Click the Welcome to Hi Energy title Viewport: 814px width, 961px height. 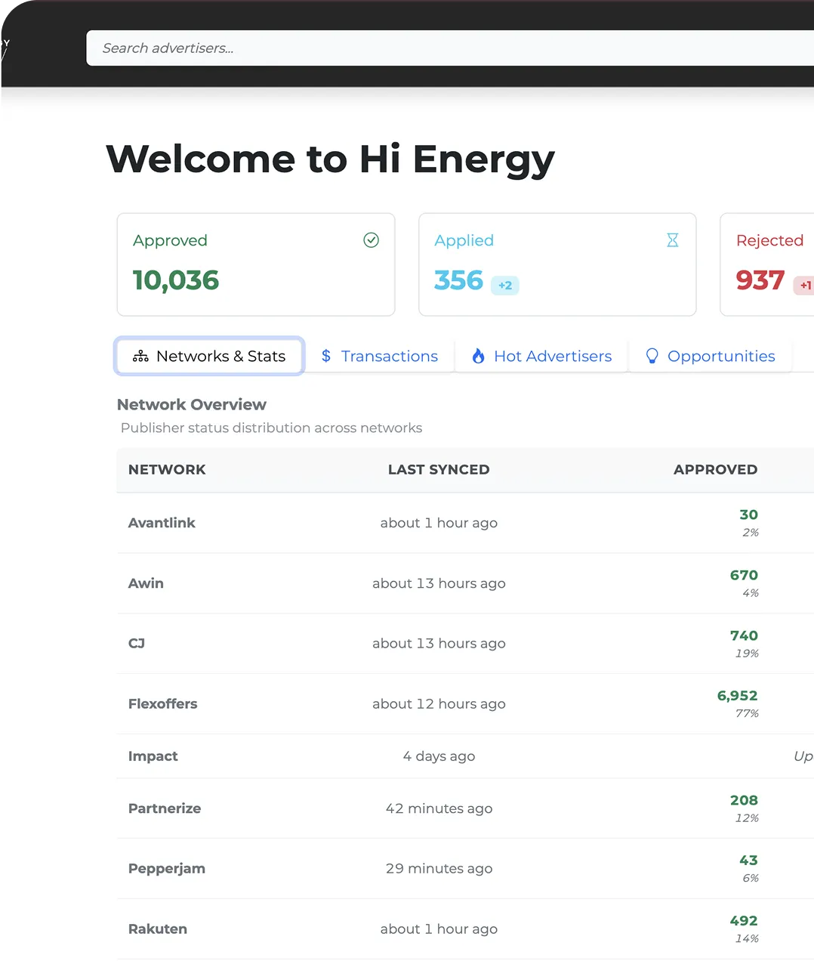point(331,160)
